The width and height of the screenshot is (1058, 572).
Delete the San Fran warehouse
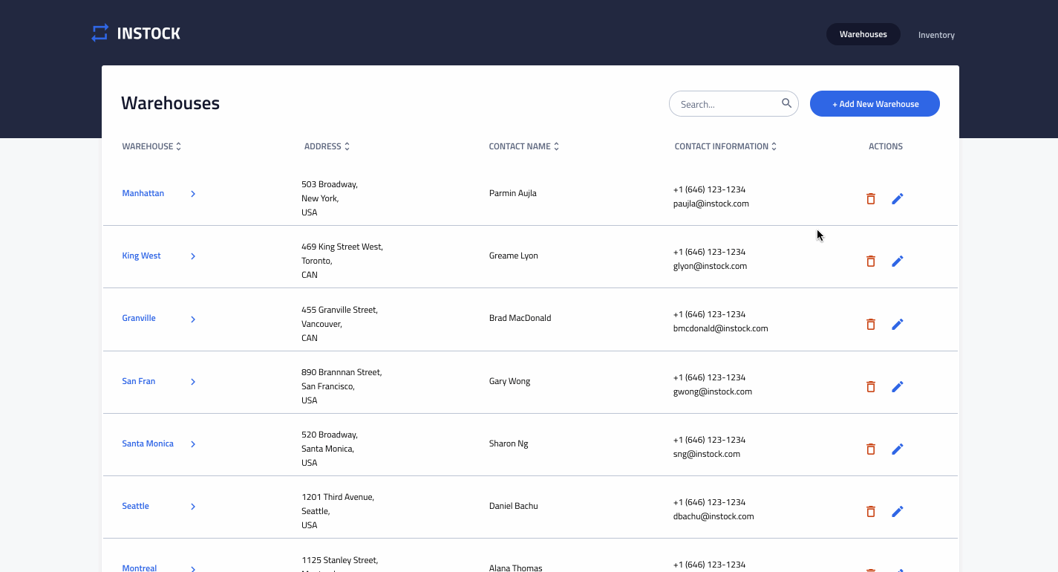[871, 386]
